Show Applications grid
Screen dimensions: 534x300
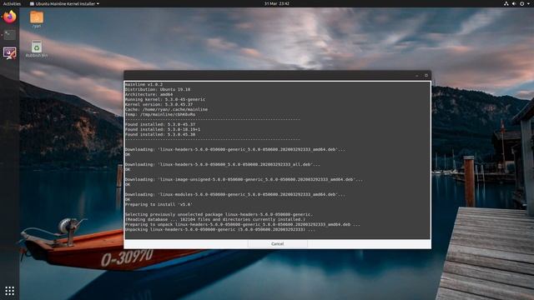(x=9, y=291)
